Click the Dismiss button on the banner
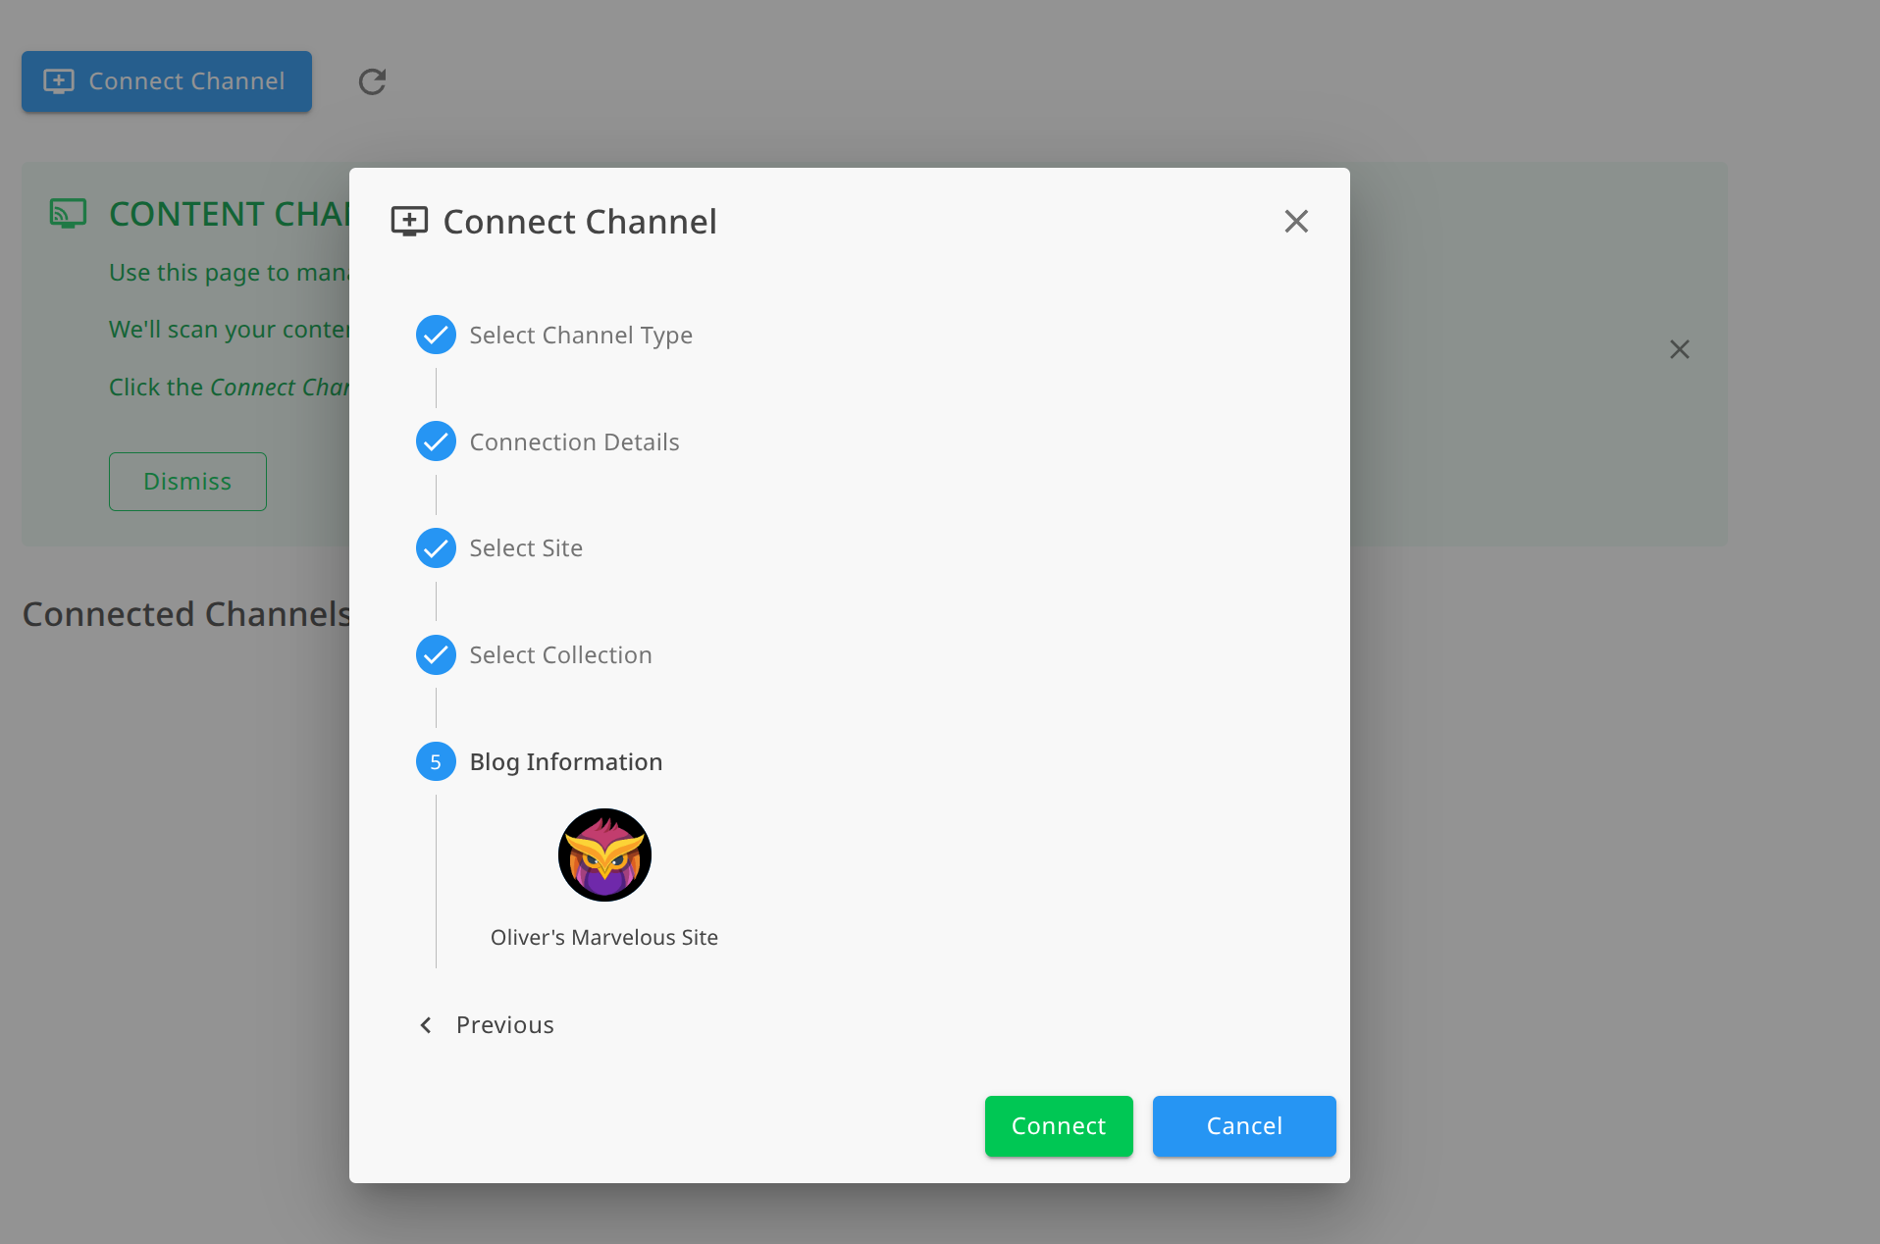This screenshot has width=1880, height=1244. (187, 481)
